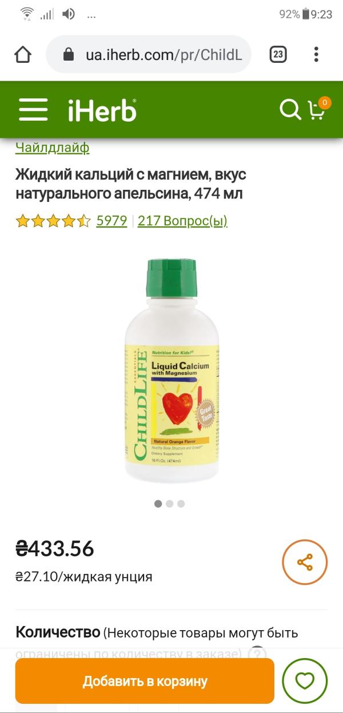Screen dimensions: 343x713
Task: Tap Добавить в корзину button
Action: [x=145, y=681]
